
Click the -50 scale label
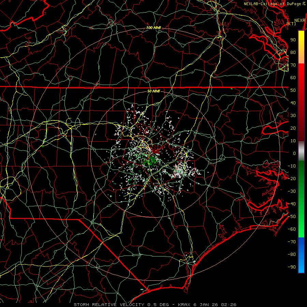(292, 217)
